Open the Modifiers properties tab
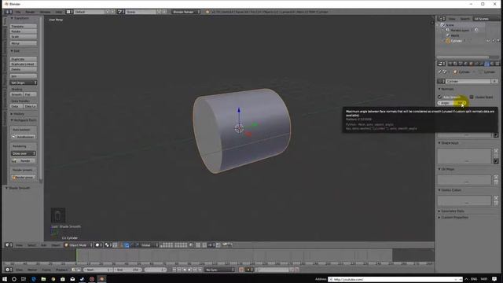 pyautogui.click(x=482, y=64)
